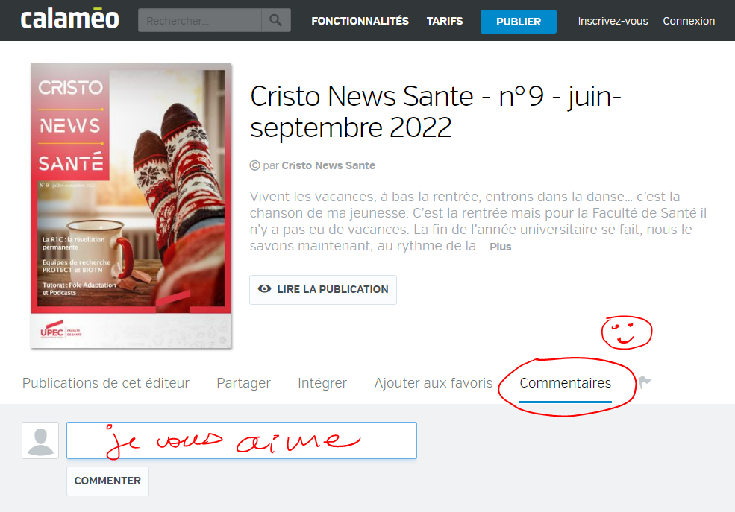Focus the comment text field

(x=242, y=440)
